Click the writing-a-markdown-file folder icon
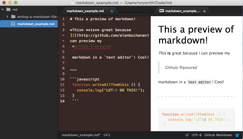This screenshot has height=139, width=243. 13,16
